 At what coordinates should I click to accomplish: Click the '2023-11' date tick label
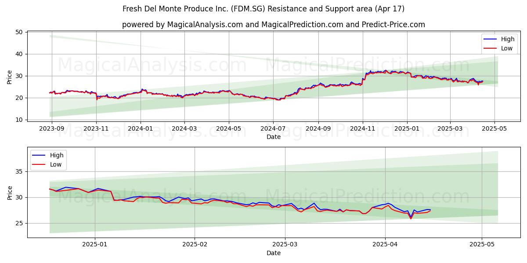click(96, 129)
